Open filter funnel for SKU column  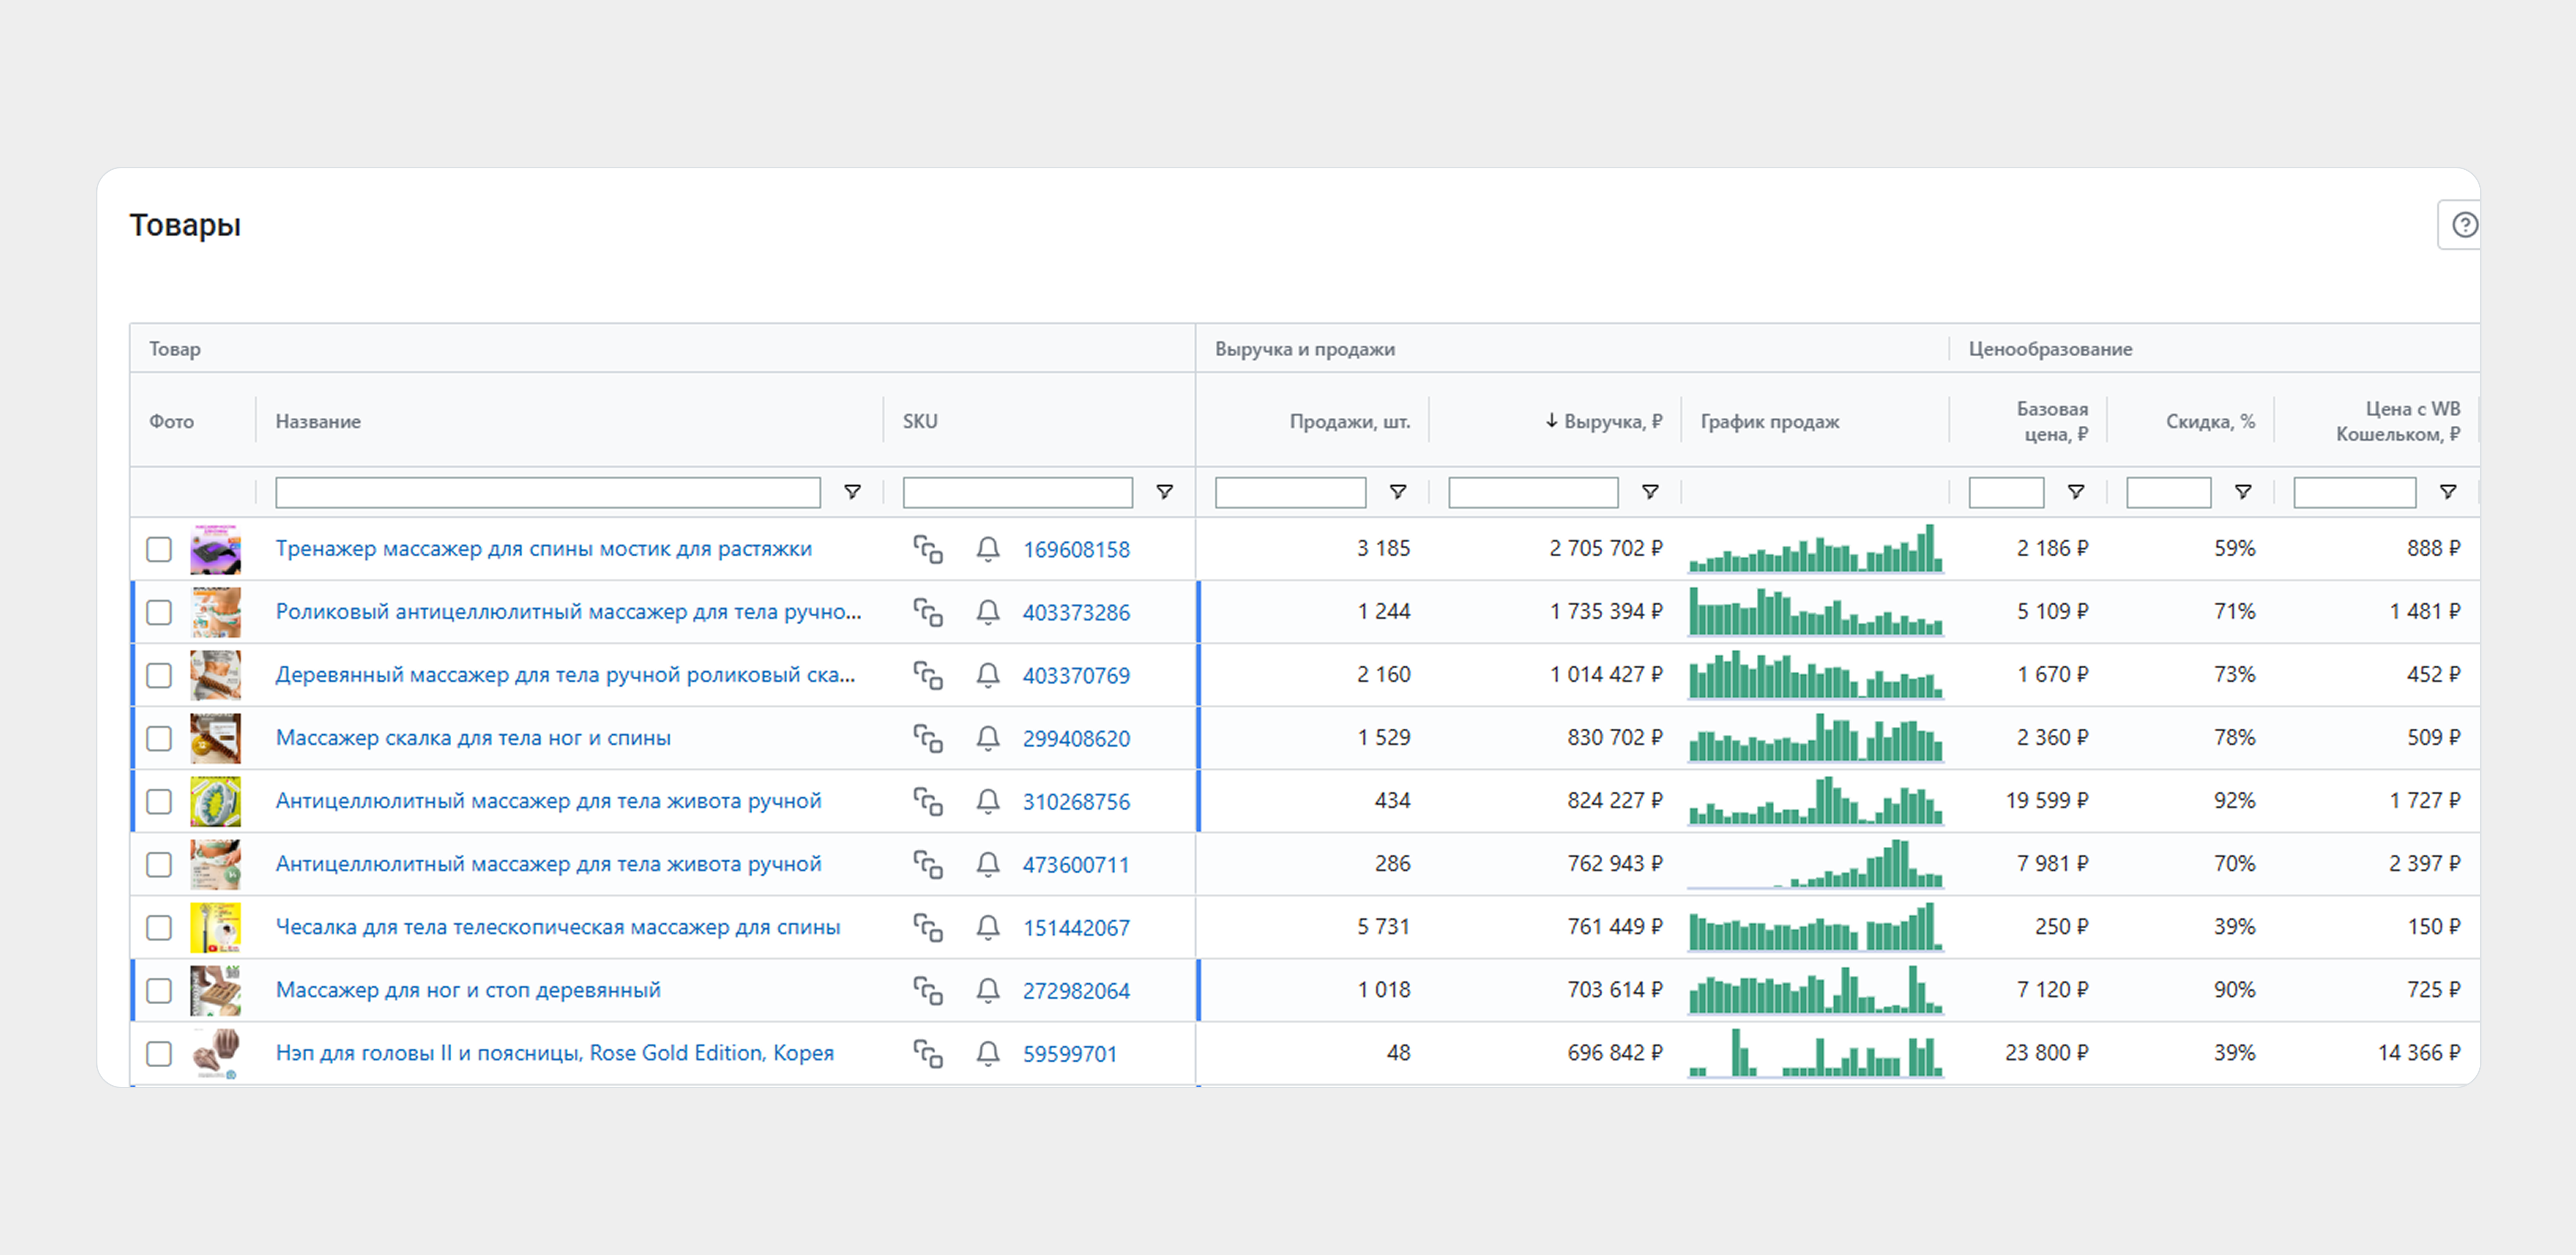[x=1164, y=492]
